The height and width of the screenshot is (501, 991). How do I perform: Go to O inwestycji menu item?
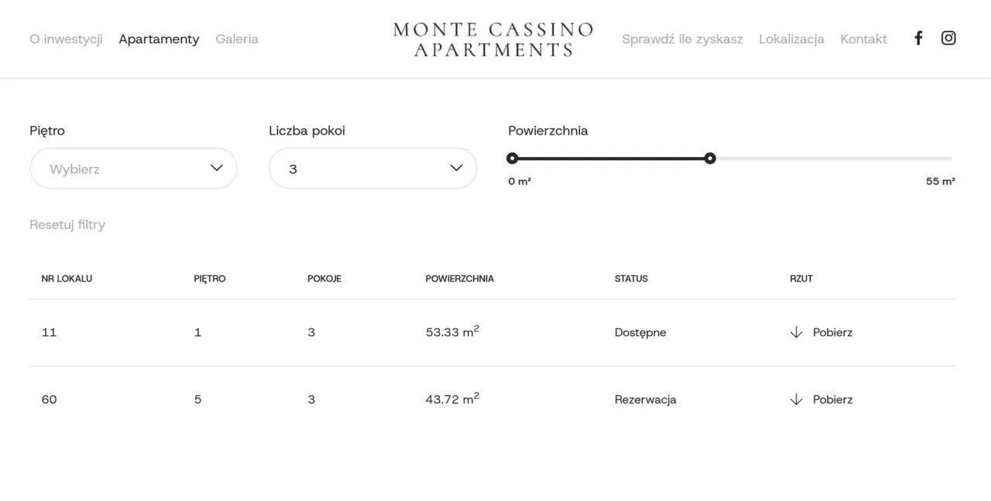(66, 39)
